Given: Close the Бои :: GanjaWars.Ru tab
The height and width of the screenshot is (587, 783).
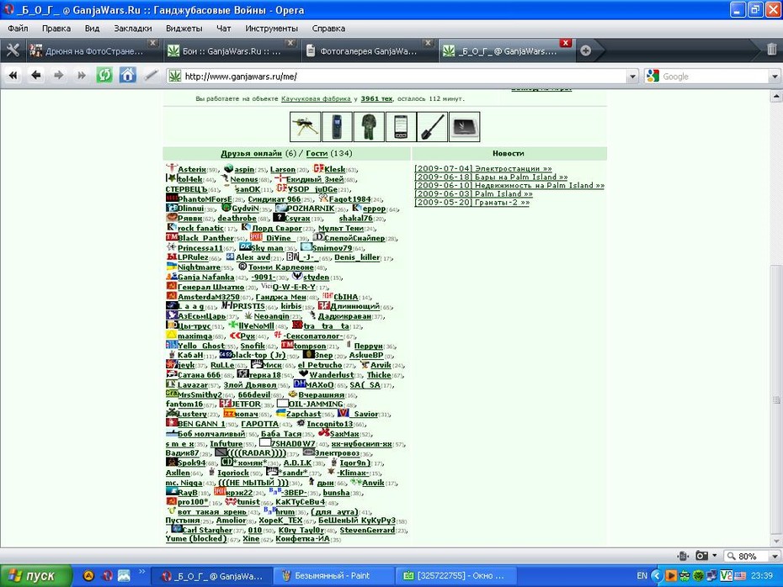Looking at the screenshot, I should point(290,43).
